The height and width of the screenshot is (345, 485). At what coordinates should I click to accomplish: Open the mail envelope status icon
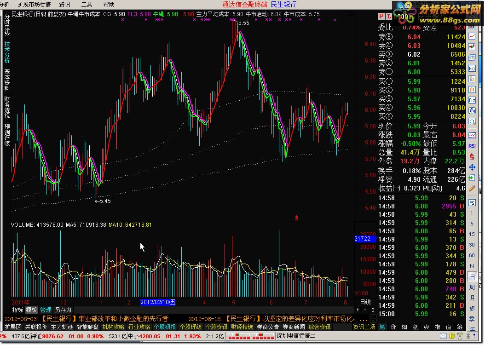(x=443, y=336)
